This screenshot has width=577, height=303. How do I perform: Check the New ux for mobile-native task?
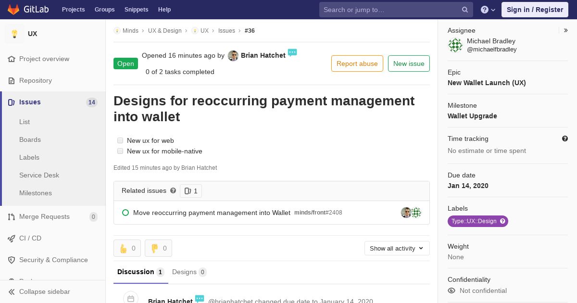(x=120, y=151)
